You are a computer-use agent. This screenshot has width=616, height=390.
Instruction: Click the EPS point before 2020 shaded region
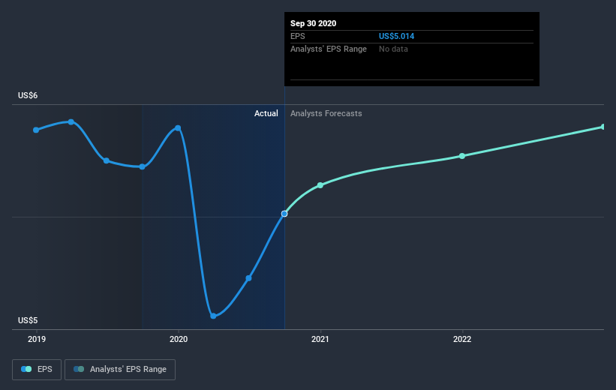(143, 167)
